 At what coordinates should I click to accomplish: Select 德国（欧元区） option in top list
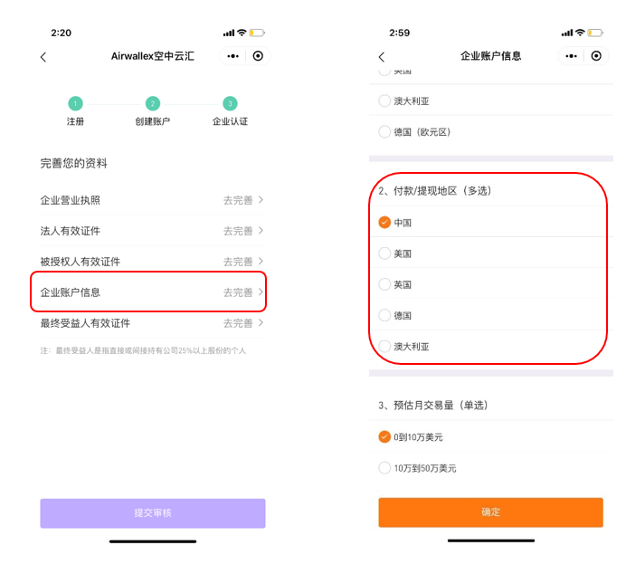[x=384, y=132]
